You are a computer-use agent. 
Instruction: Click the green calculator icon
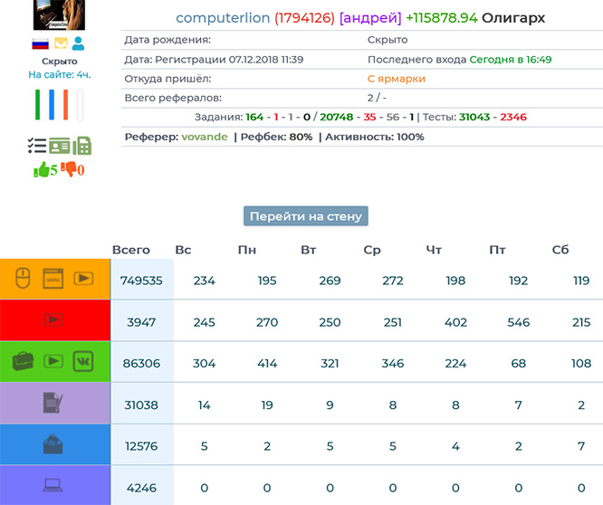coord(82,145)
